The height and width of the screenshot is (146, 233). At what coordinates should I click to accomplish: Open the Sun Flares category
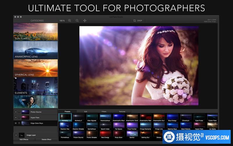pyautogui.click(x=36, y=32)
